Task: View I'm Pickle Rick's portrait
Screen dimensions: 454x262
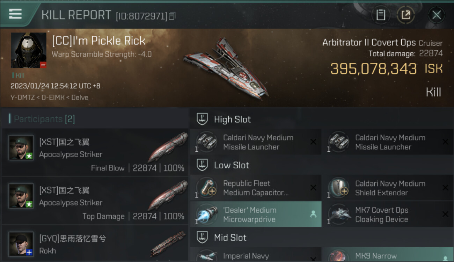Action: coord(29,50)
